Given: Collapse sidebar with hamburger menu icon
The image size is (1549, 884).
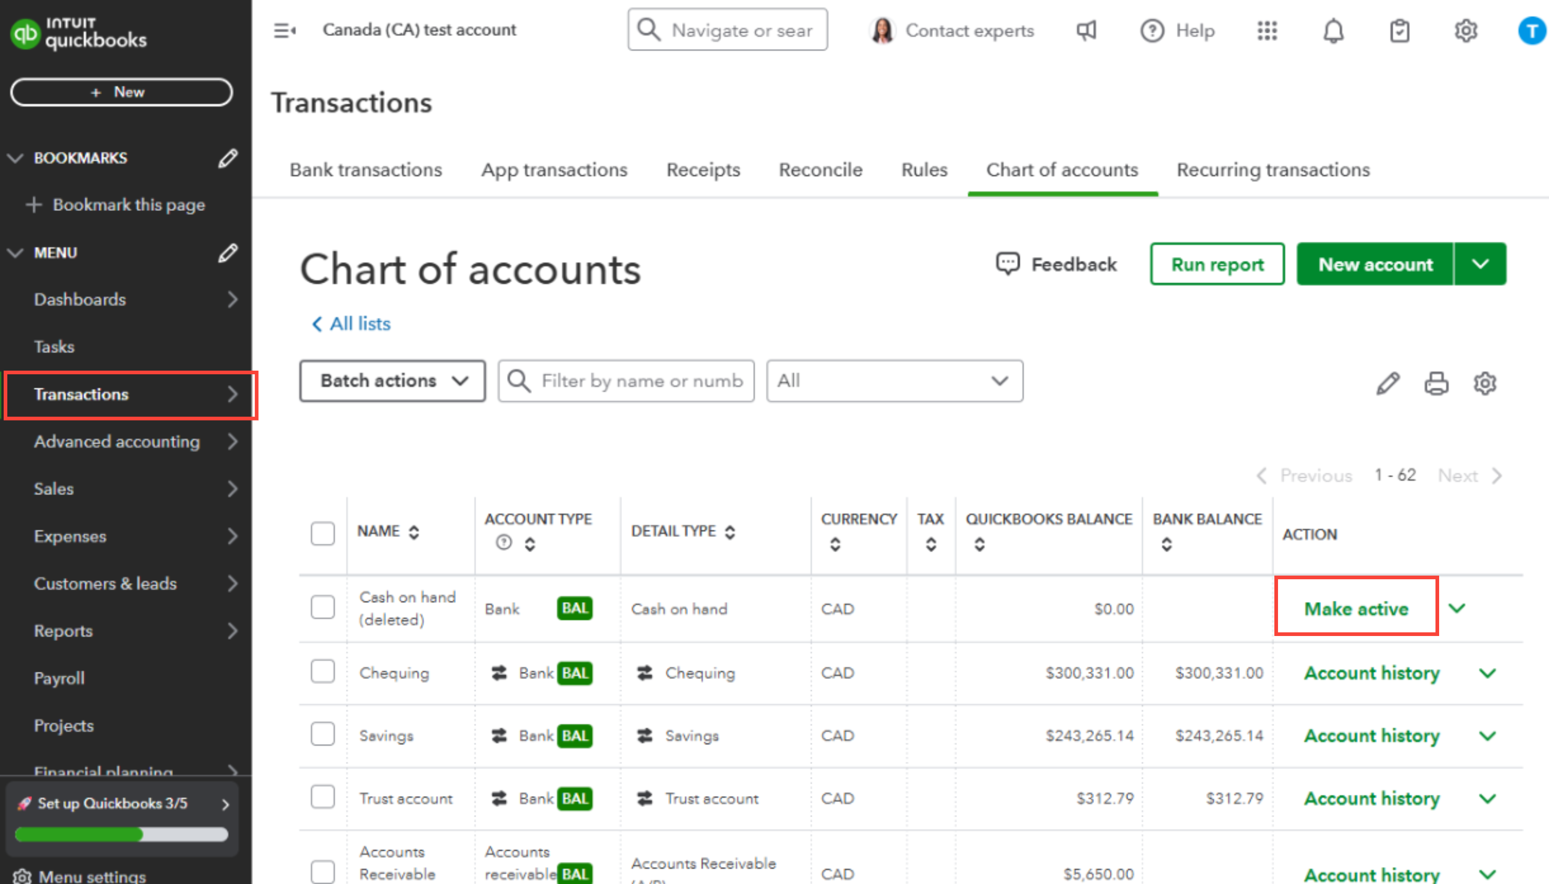Looking at the screenshot, I should [284, 30].
